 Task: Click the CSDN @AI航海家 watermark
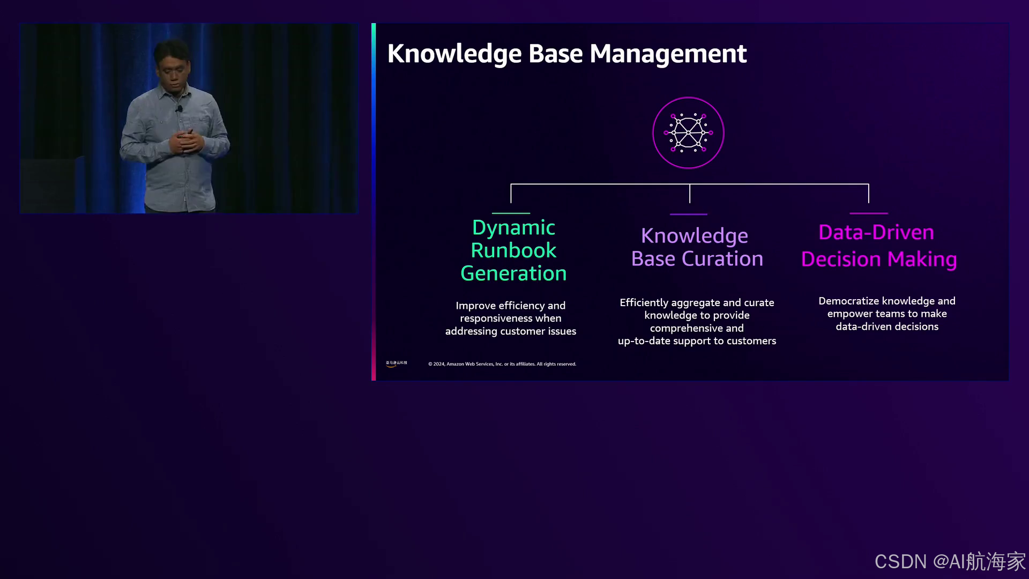[950, 561]
